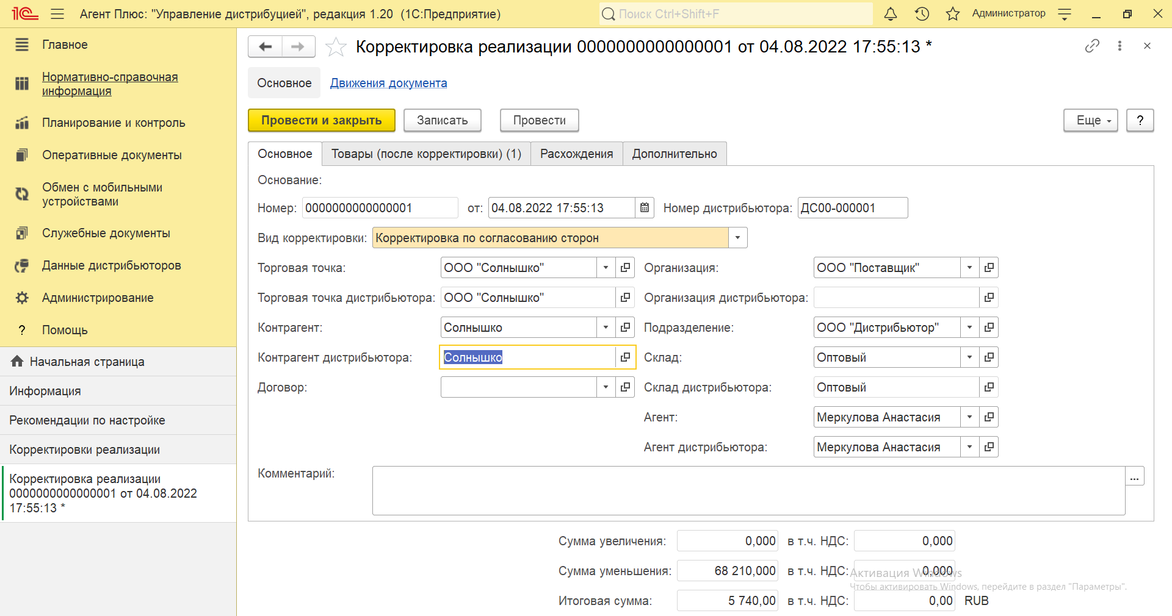Open Торговая точка дистрибьютора record icon
The image size is (1172, 616).
[x=625, y=298]
